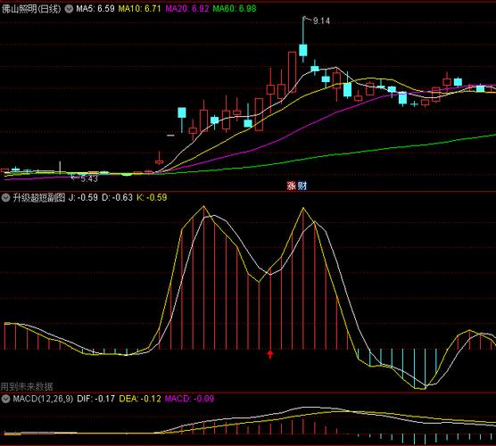Click the MA60 green legend label
This screenshot has height=446, width=496.
pyautogui.click(x=235, y=9)
